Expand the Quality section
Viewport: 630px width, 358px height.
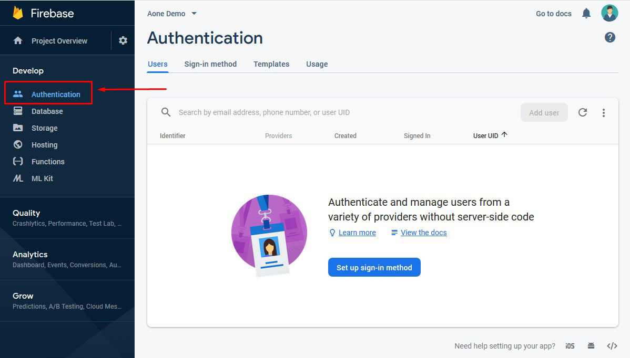coord(67,218)
